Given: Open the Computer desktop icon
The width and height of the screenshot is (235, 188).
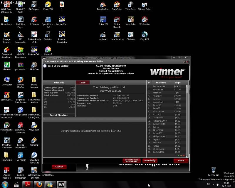Looking at the screenshot, I should point(7,81).
